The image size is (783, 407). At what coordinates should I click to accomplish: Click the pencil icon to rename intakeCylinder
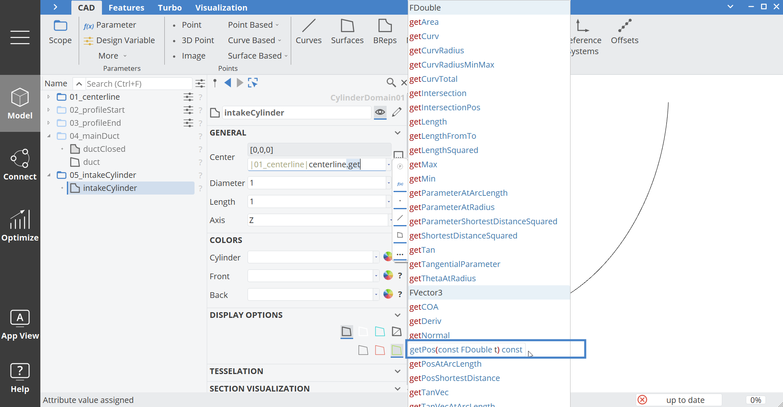(x=396, y=112)
